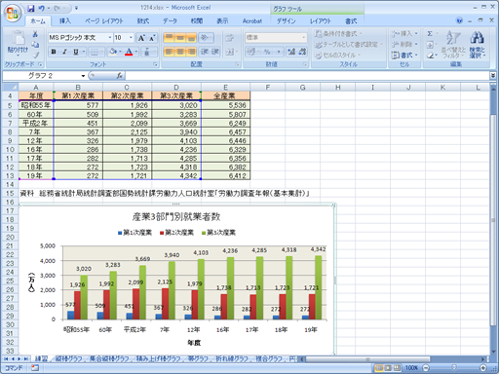Switch to Page Break Preview in status bar
The width and height of the screenshot is (499, 374).
pos(397,368)
